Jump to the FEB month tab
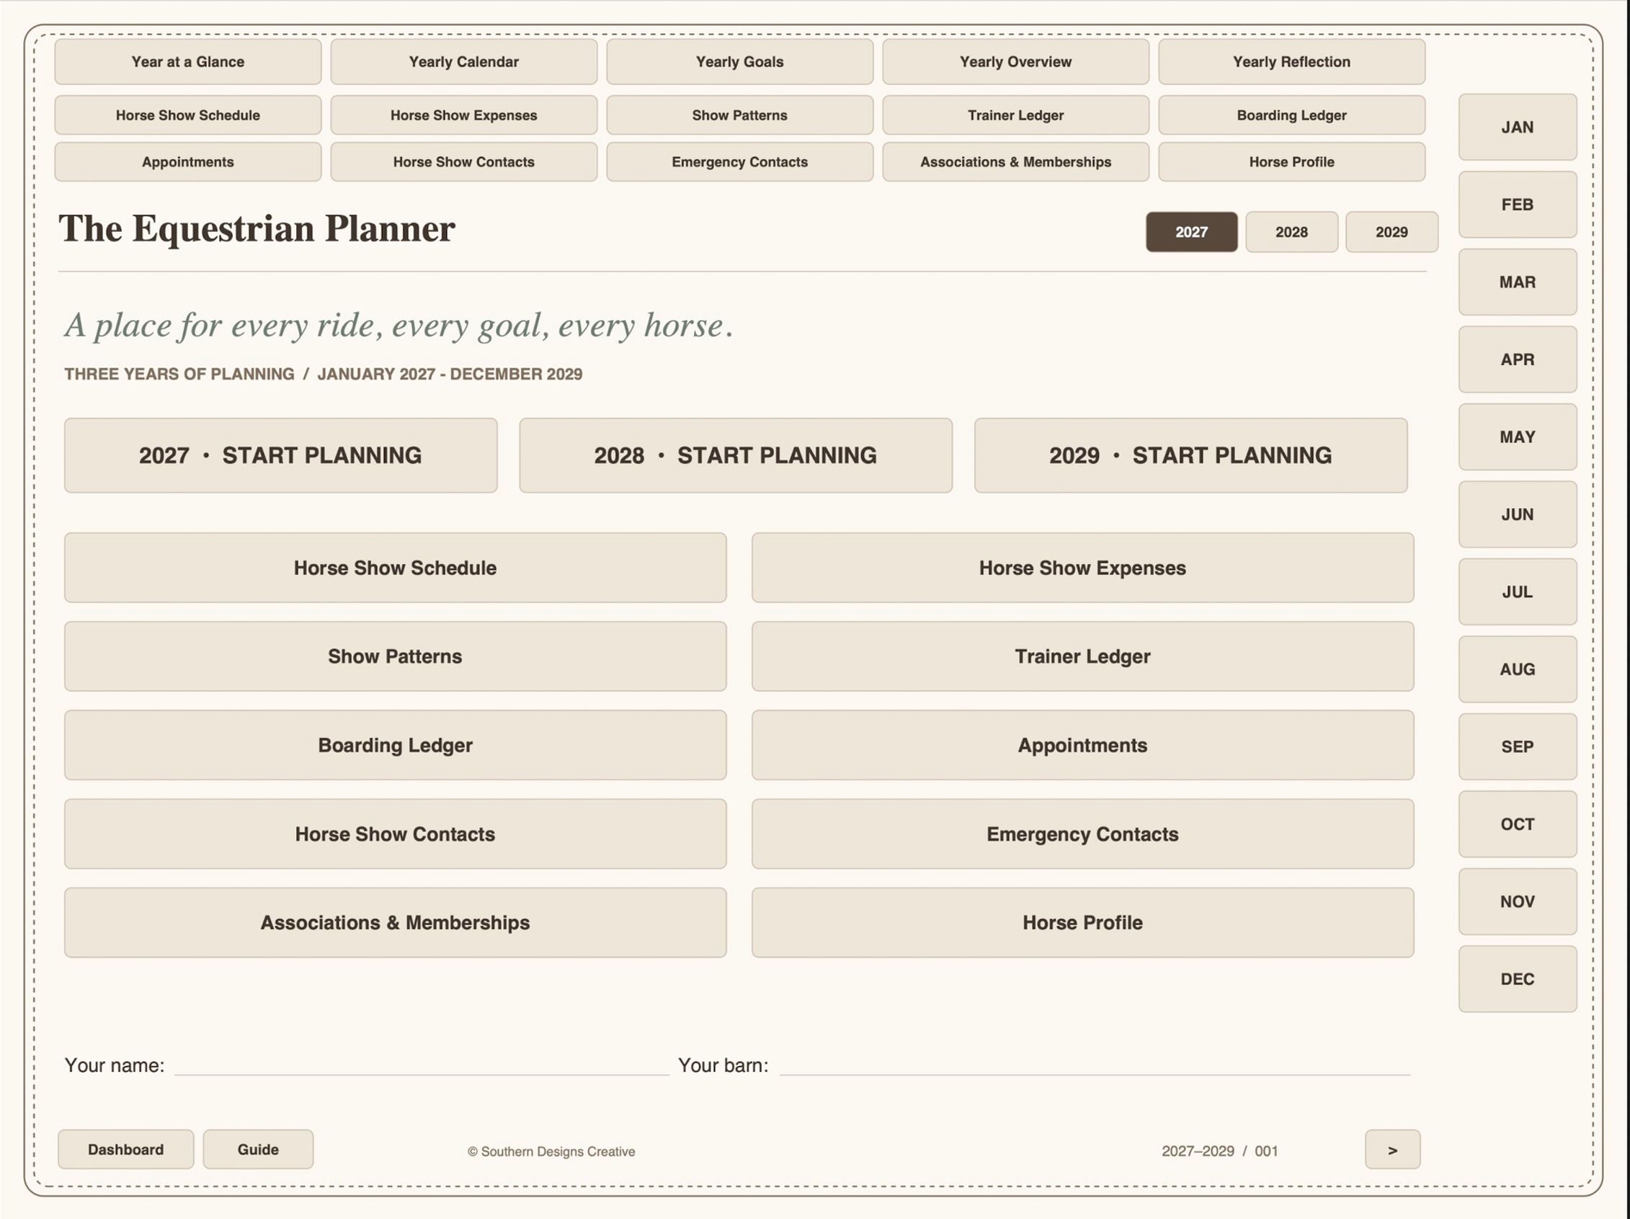The image size is (1630, 1219). point(1518,205)
